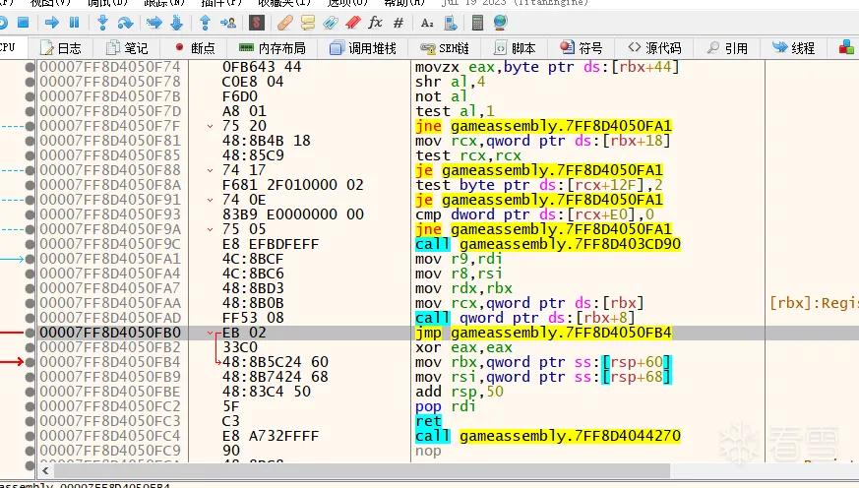The height and width of the screenshot is (488, 859).
Task: Switch to the 脚本 script tab
Action: coord(515,48)
